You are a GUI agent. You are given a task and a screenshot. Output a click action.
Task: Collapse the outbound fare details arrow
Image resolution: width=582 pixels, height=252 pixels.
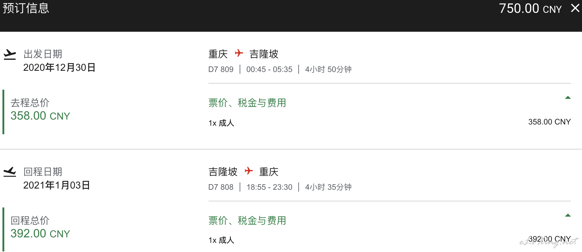point(568,98)
